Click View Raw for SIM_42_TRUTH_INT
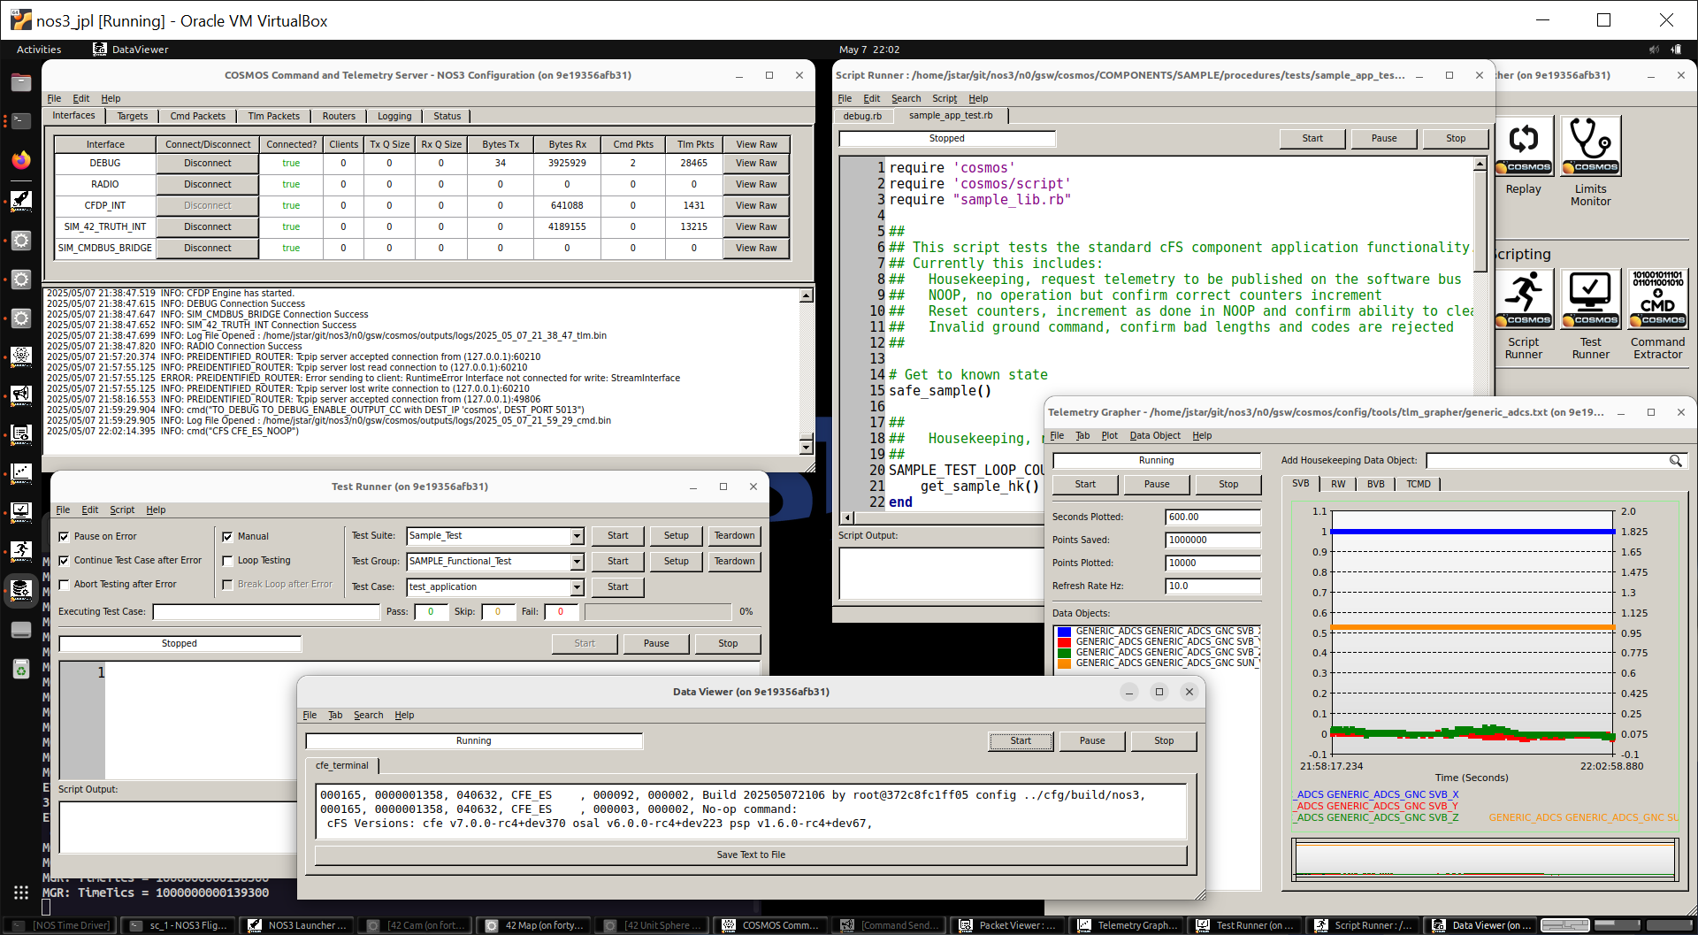1698x935 pixels. point(756,227)
